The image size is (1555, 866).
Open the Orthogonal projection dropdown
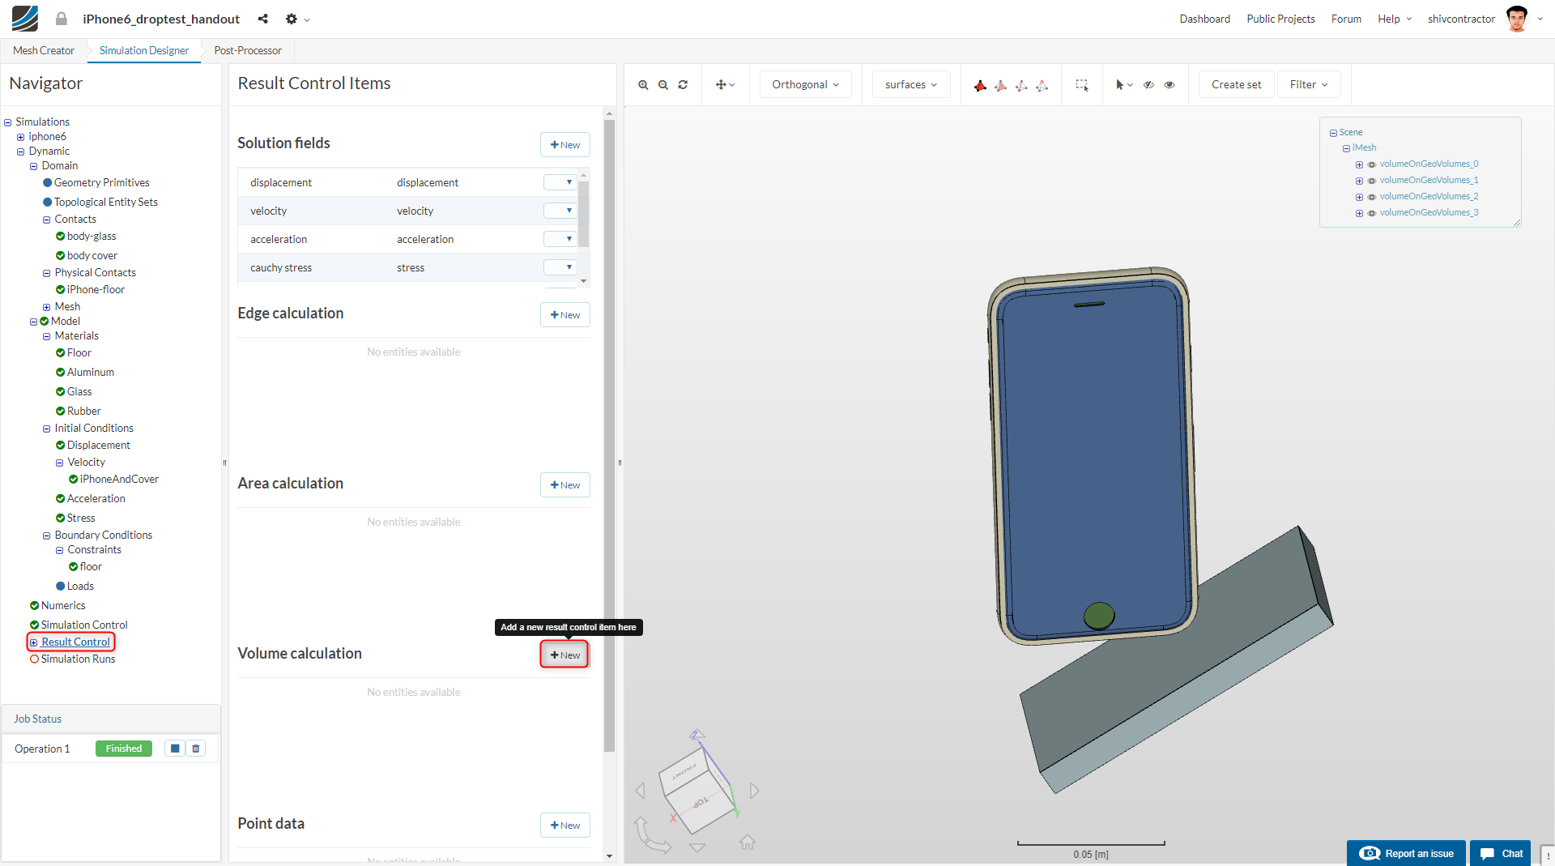click(805, 85)
